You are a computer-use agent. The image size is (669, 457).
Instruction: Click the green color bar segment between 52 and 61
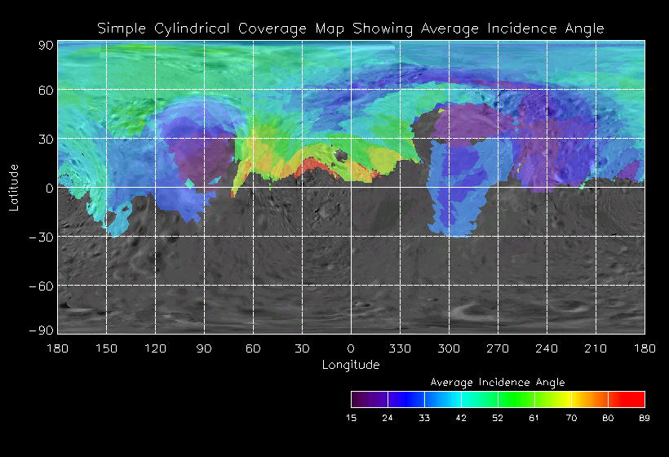516,399
